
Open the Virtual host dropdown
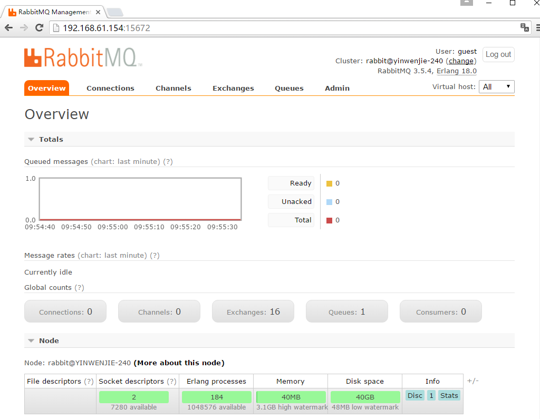click(497, 87)
